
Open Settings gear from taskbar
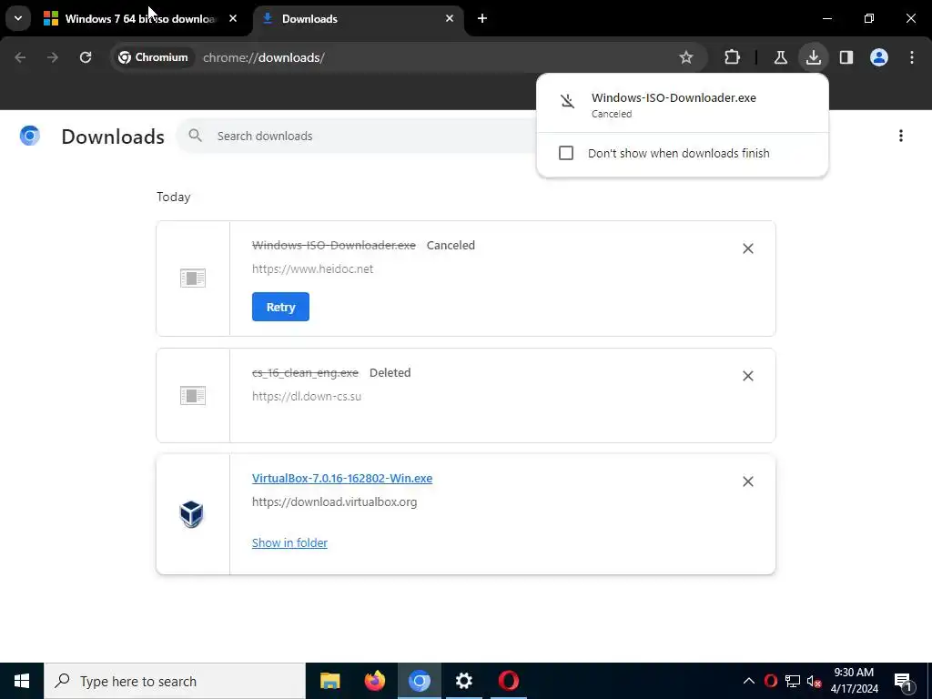tap(463, 681)
